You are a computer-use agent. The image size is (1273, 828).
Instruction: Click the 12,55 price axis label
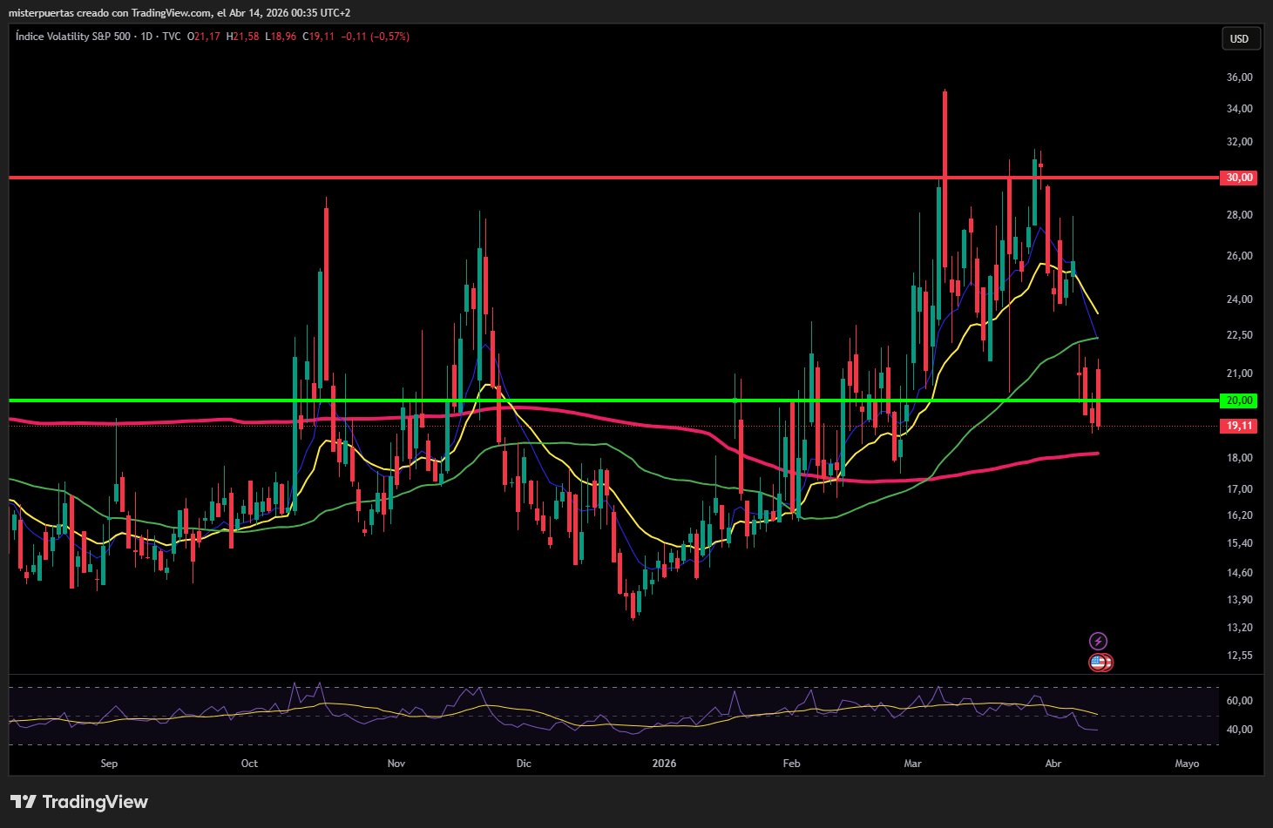pyautogui.click(x=1239, y=656)
